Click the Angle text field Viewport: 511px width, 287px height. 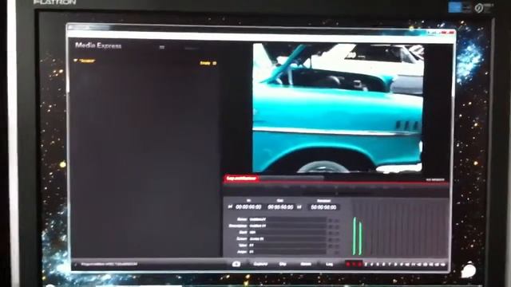click(287, 252)
